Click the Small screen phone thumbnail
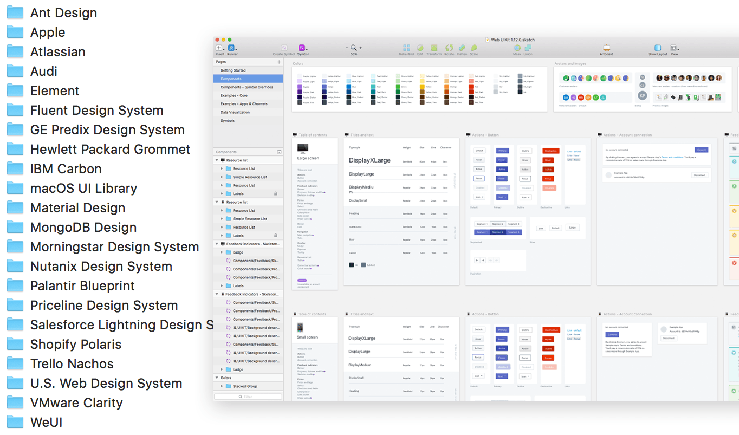739x435 pixels. click(300, 327)
